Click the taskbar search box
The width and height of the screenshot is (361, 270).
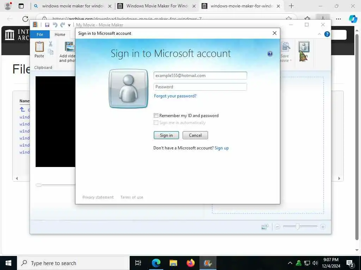73,263
